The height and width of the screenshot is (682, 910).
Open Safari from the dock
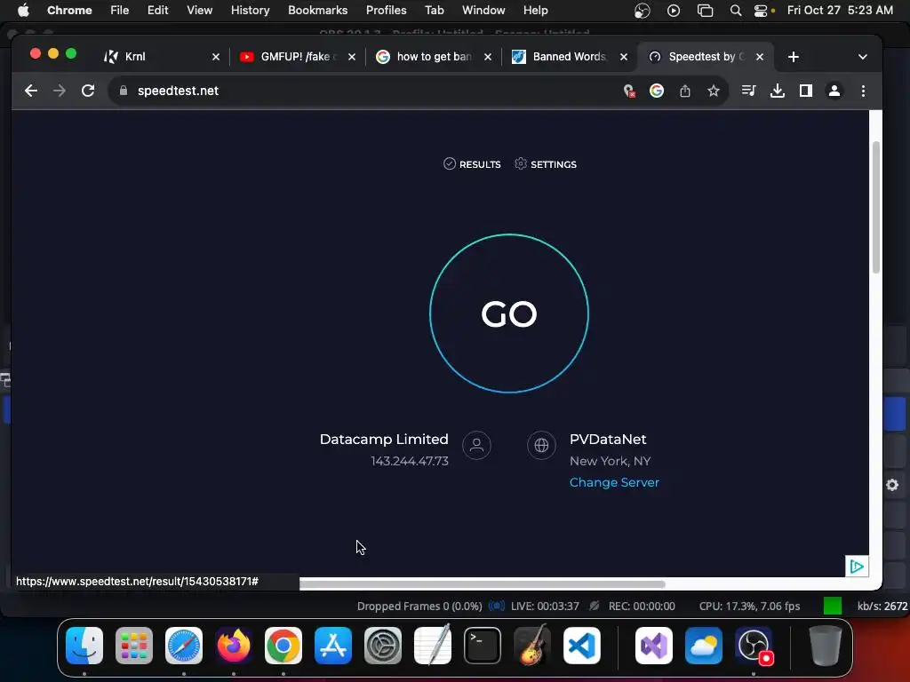coord(184,646)
